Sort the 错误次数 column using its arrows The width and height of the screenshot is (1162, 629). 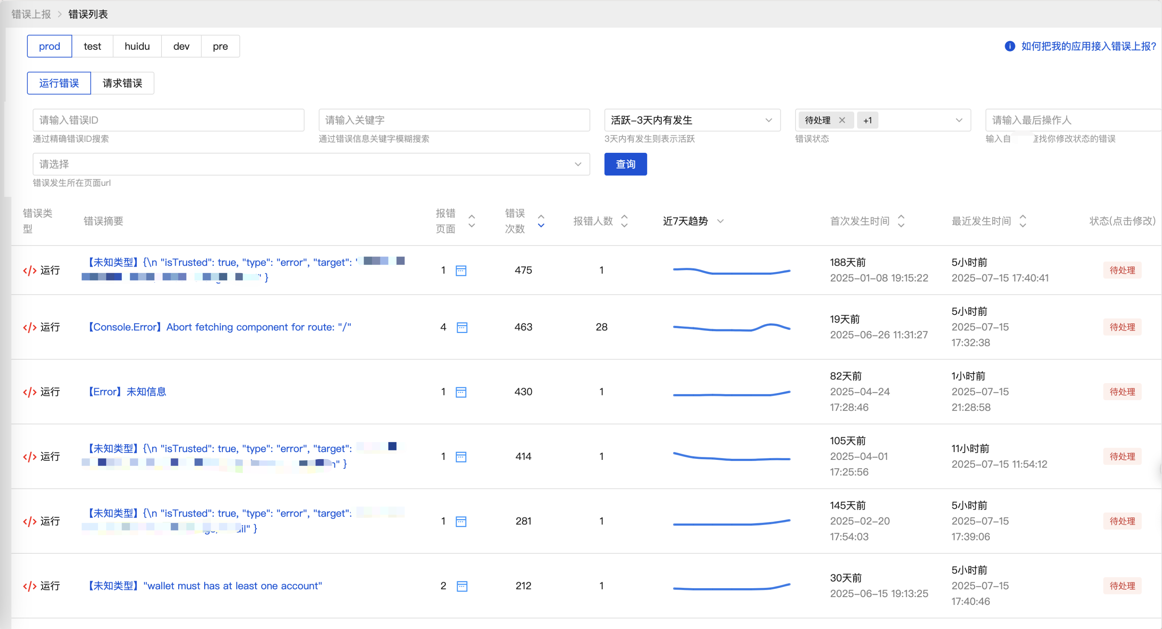point(541,221)
